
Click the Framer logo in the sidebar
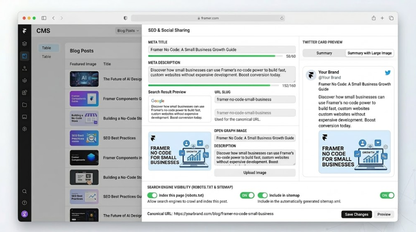coord(25,31)
